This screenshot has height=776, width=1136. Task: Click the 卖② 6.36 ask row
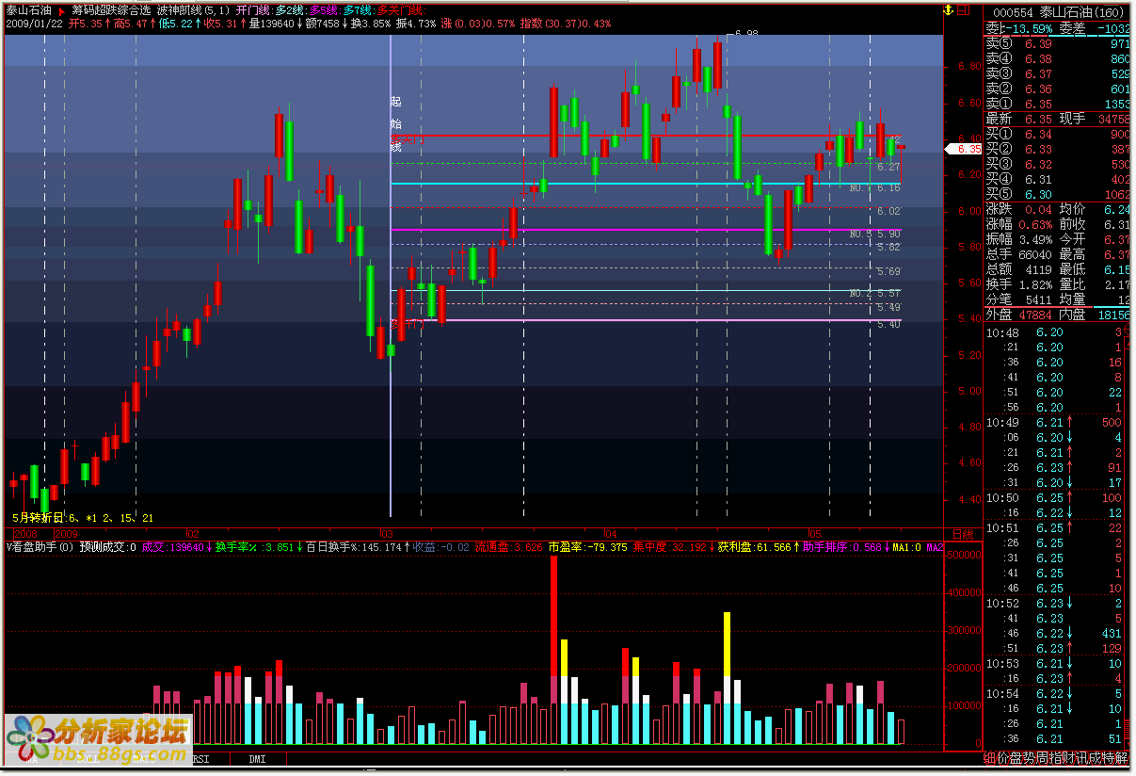(x=1058, y=89)
